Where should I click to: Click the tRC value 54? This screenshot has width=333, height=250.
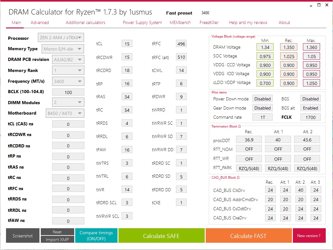coord(127,110)
